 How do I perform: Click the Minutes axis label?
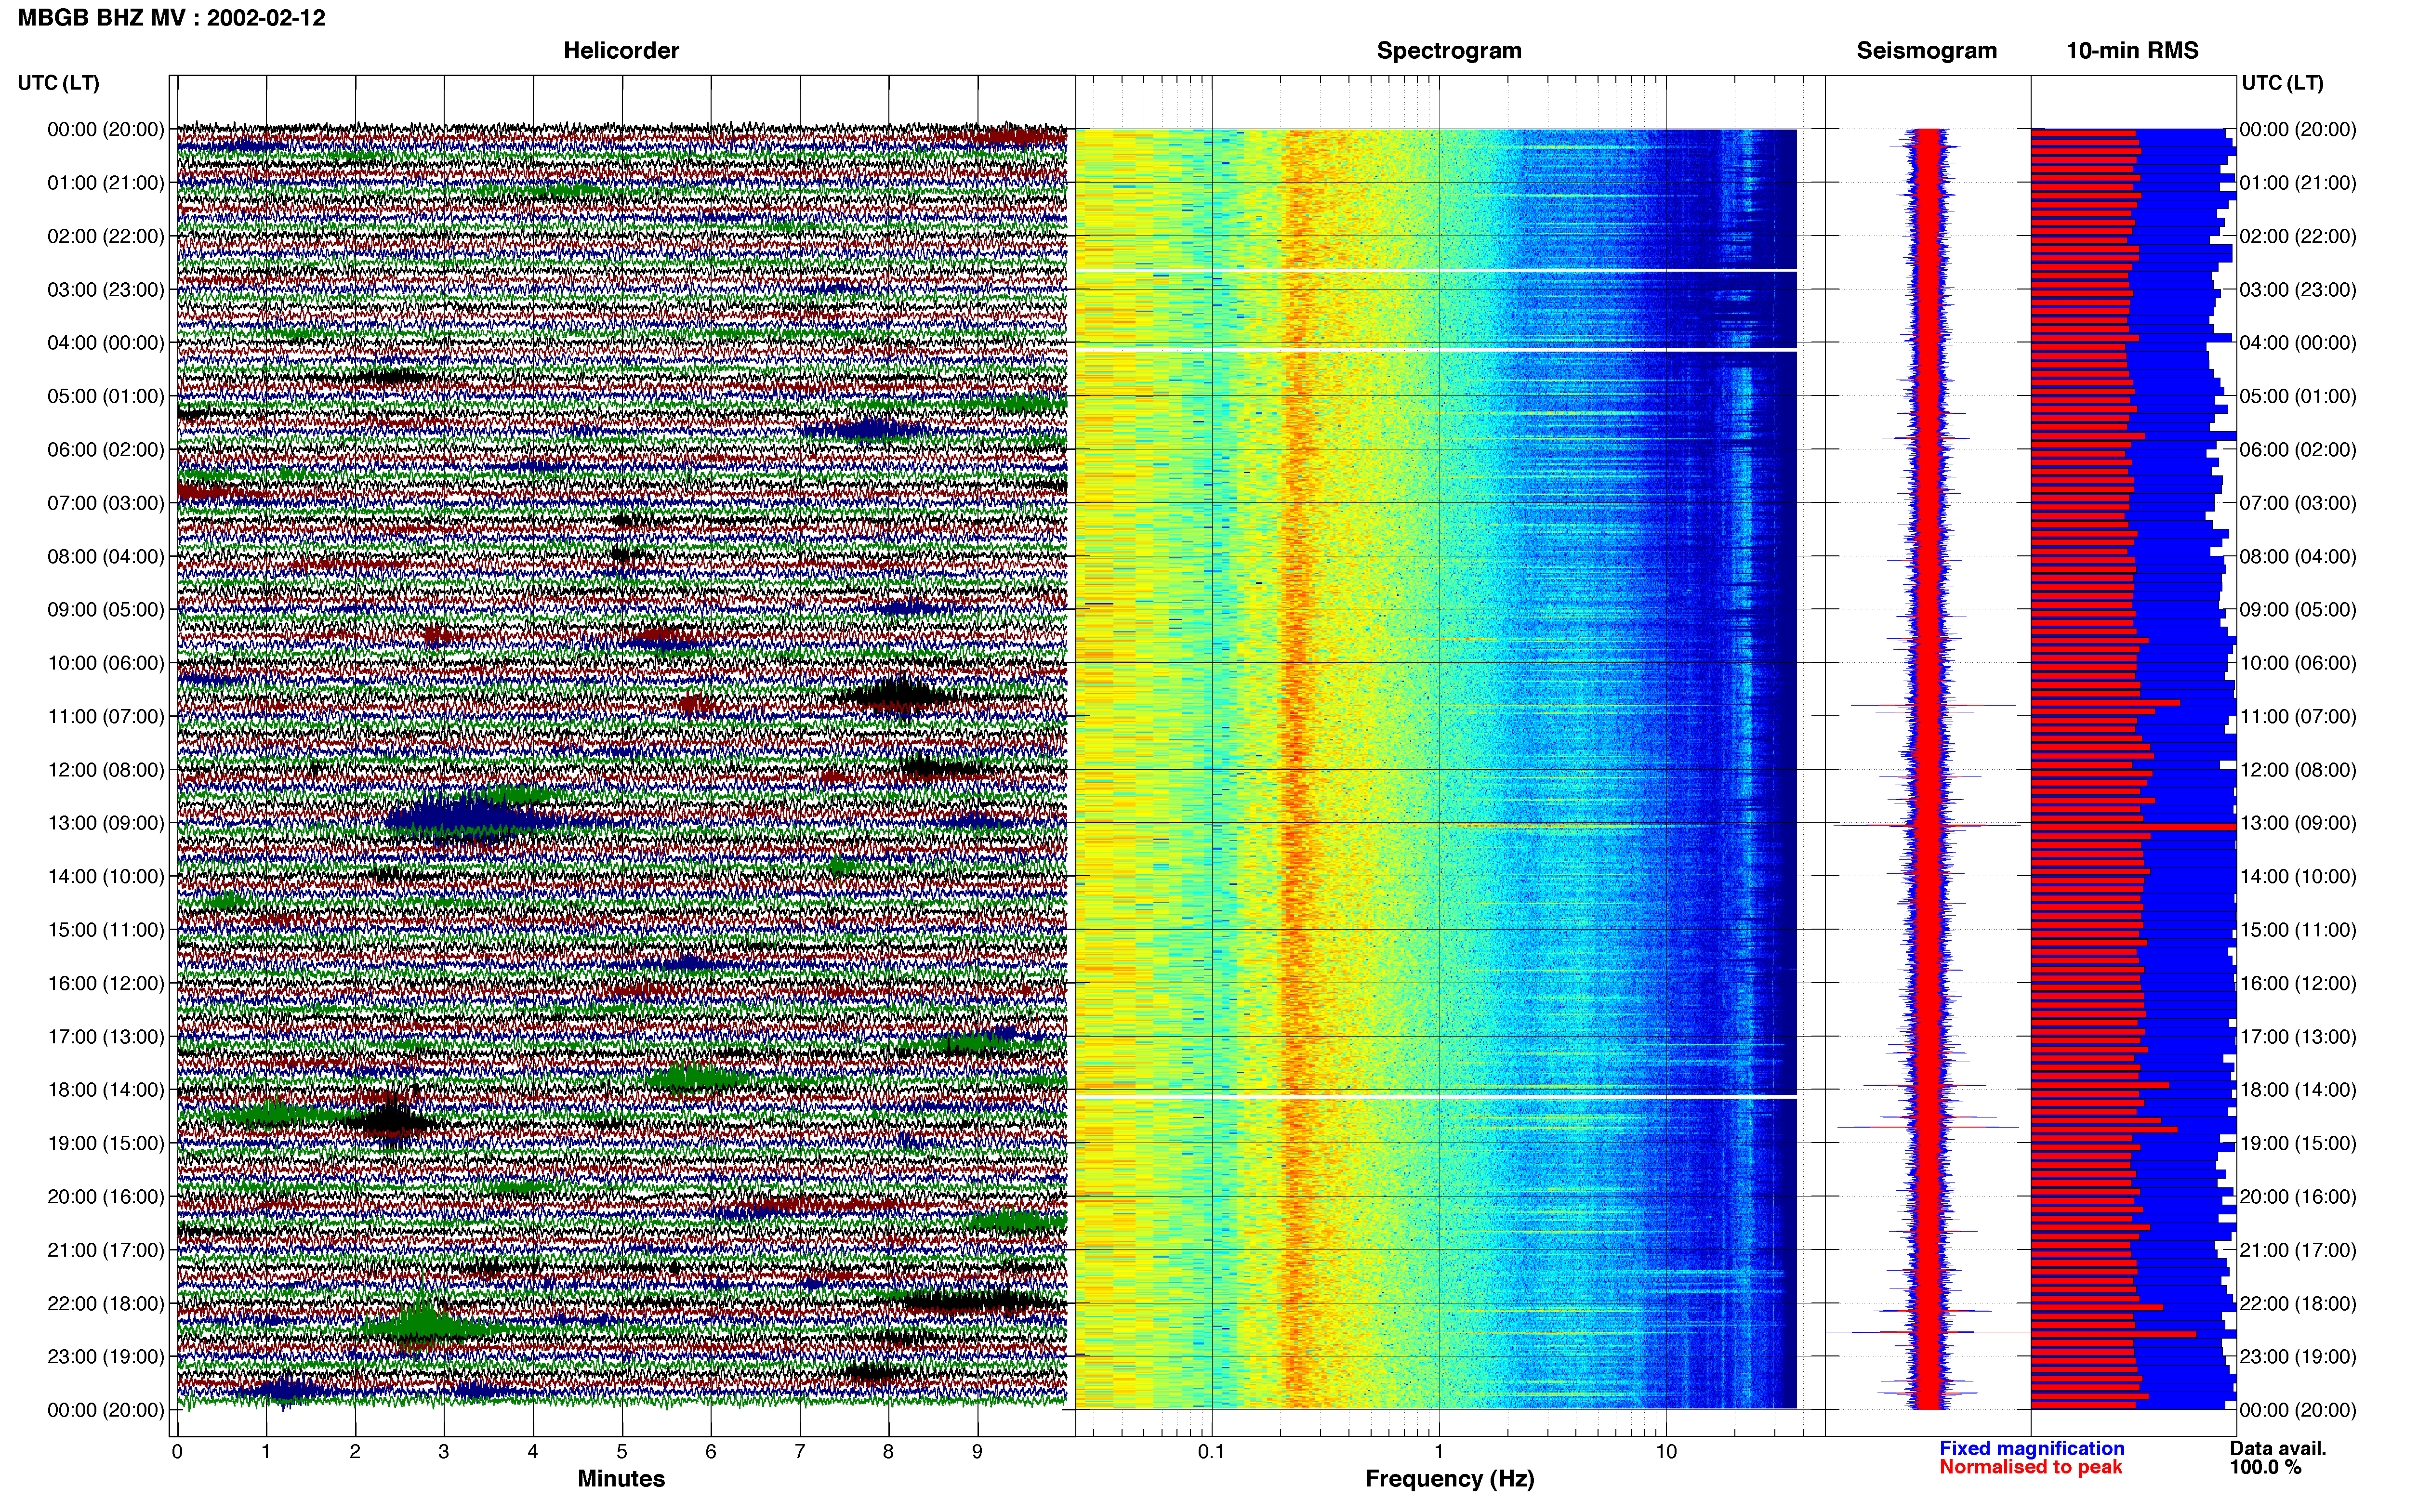[621, 1478]
